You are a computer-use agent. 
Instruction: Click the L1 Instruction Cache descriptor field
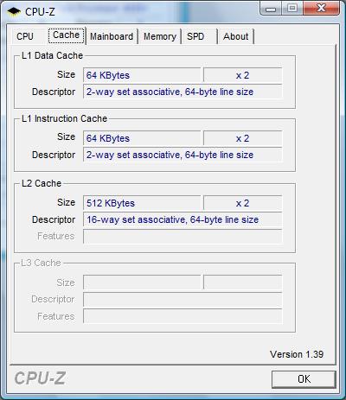[x=183, y=155]
